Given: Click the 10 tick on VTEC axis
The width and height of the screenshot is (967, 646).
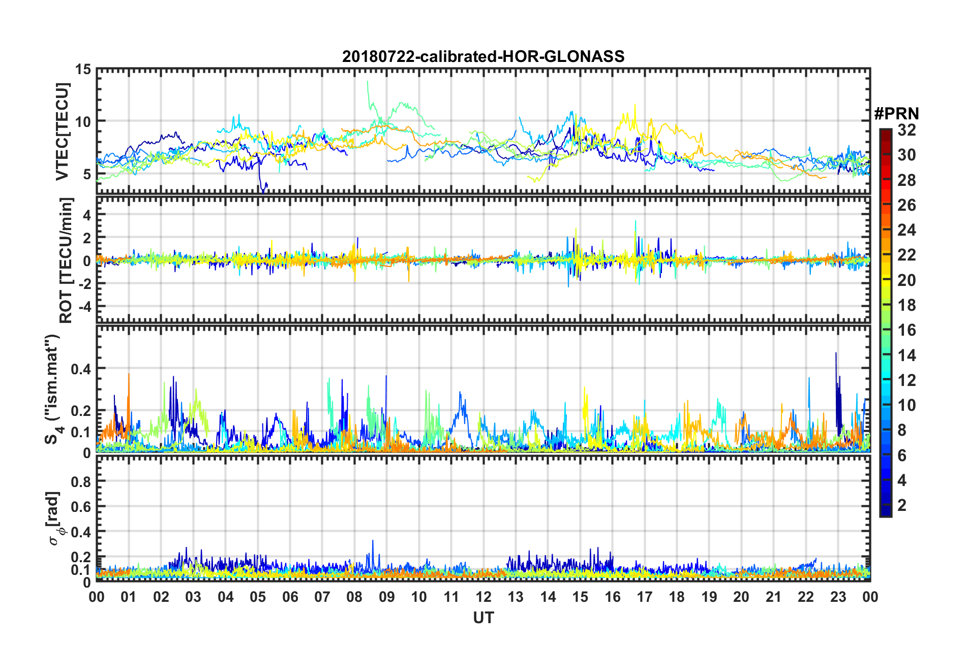Looking at the screenshot, I should point(83,121).
